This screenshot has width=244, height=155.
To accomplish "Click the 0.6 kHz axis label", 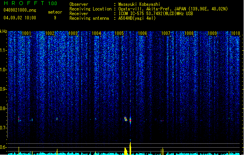I will [x=3, y=147].
